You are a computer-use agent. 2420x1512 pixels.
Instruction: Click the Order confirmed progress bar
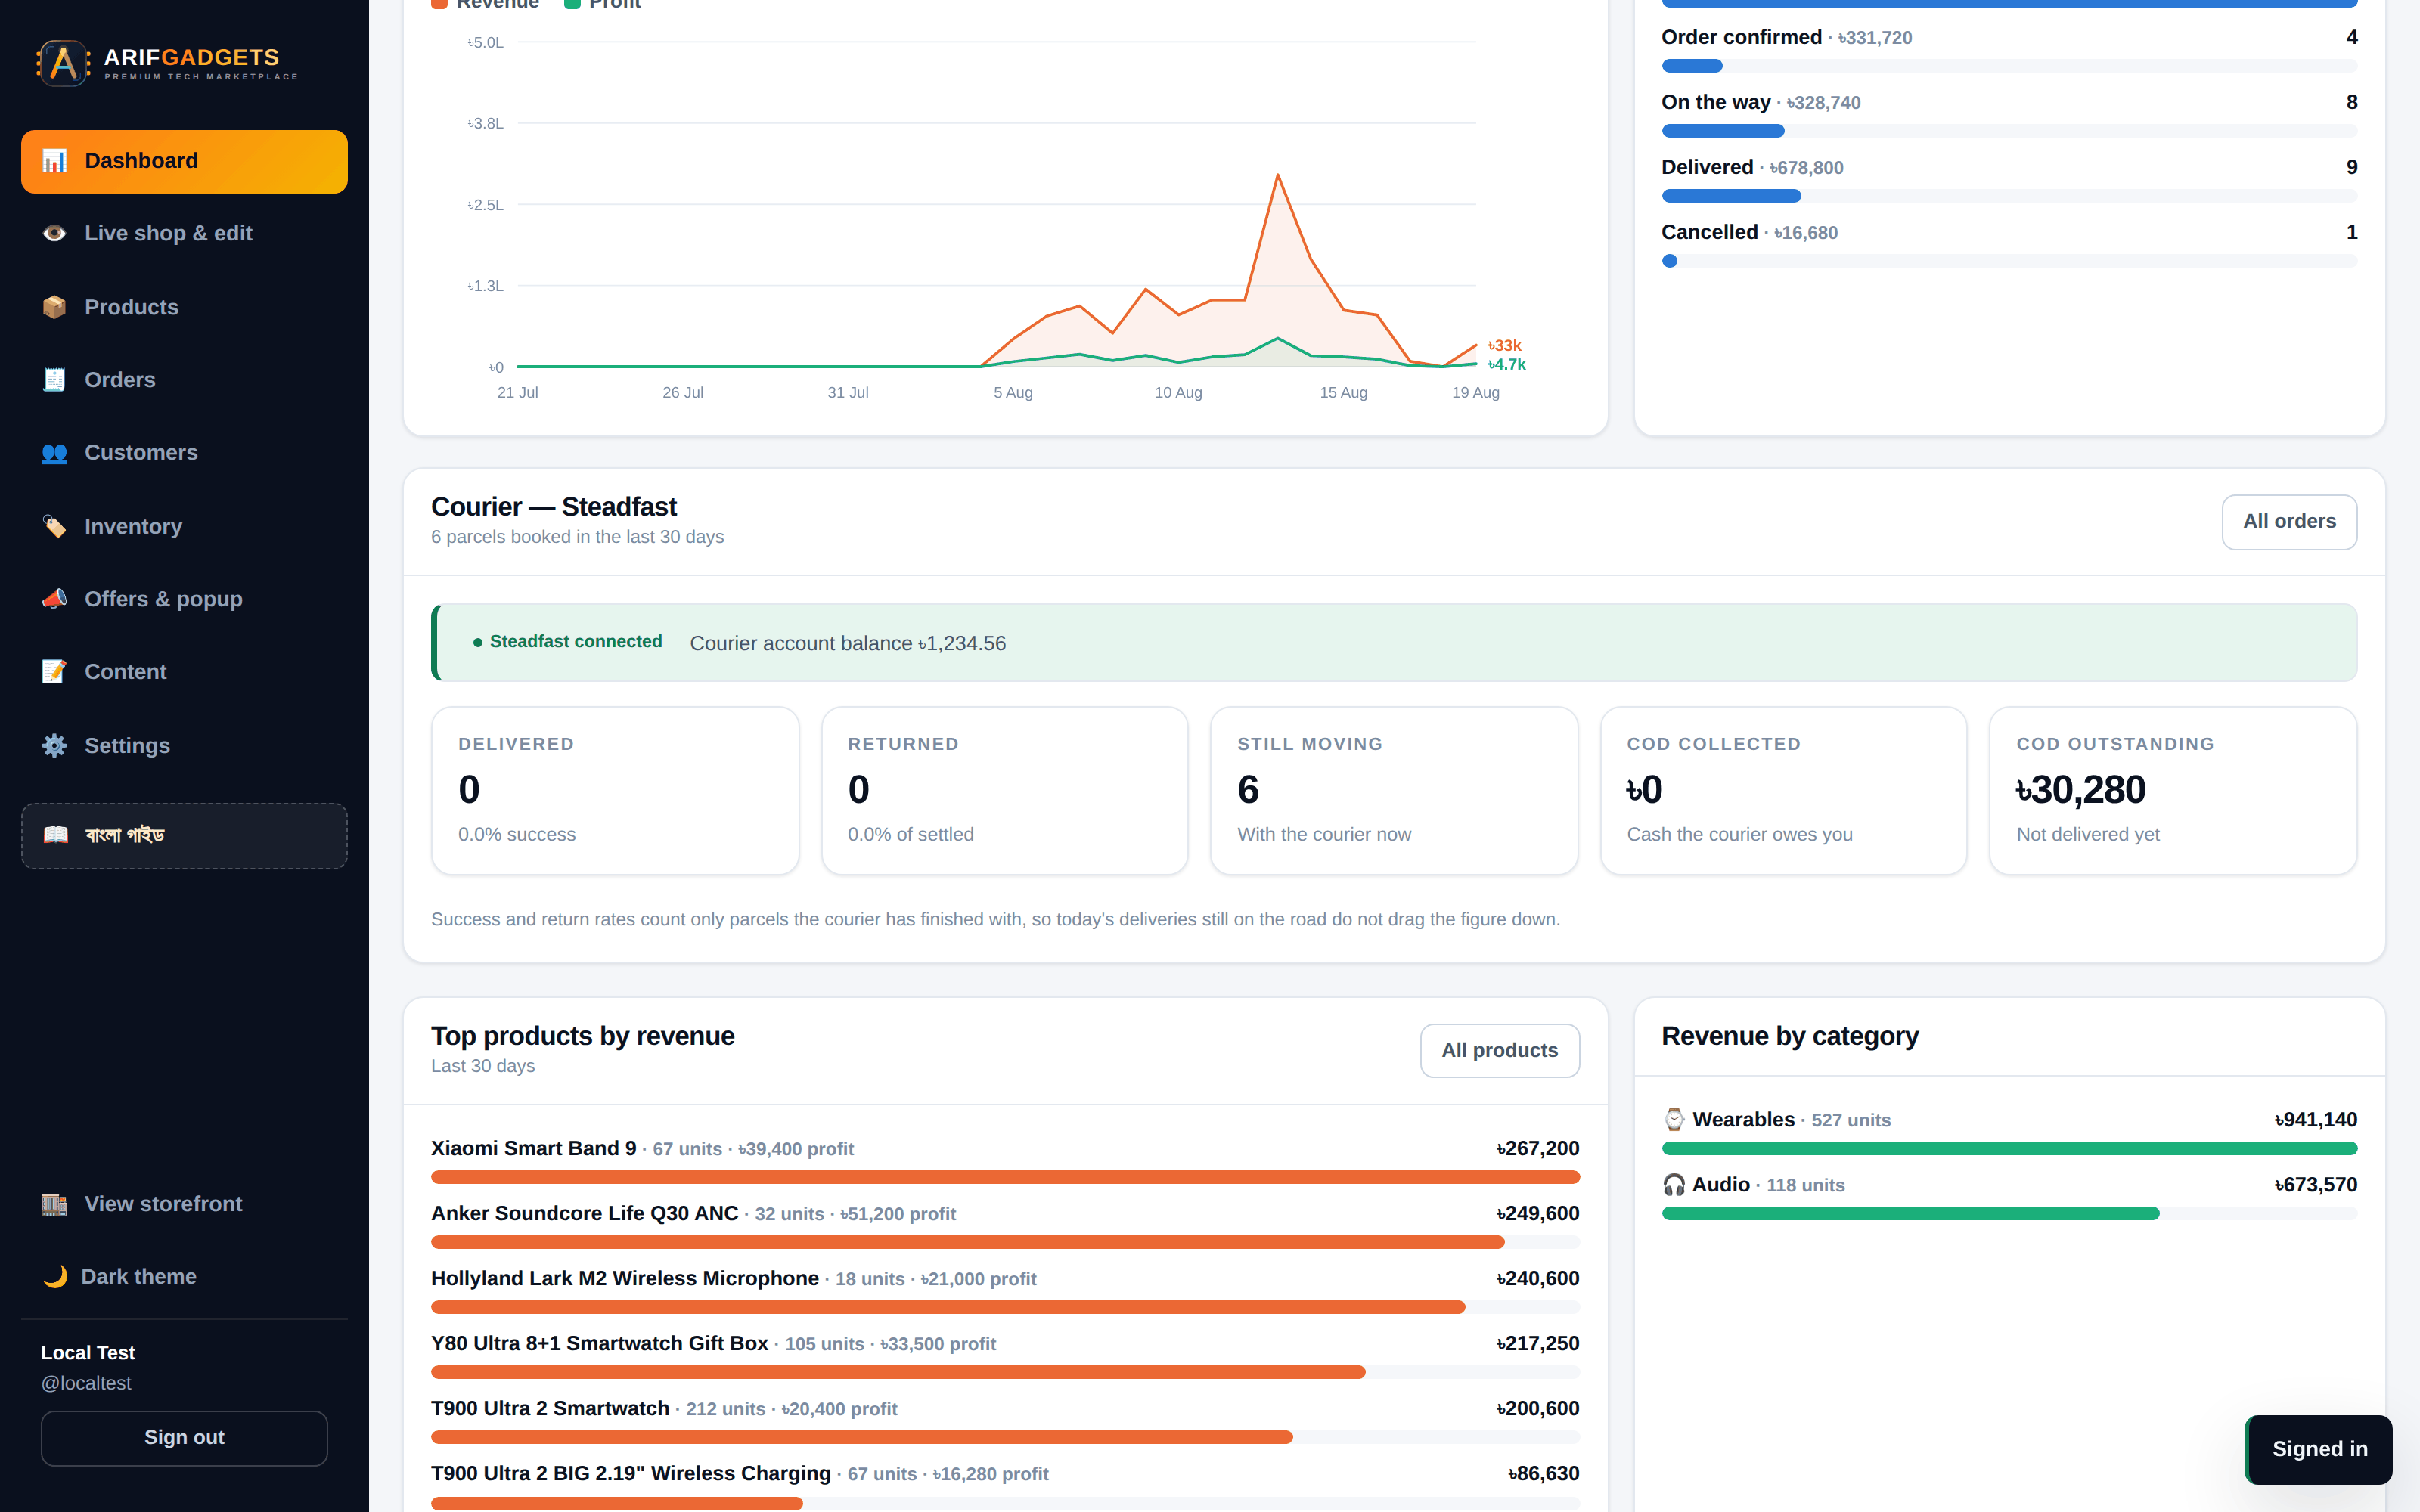pos(2009,66)
